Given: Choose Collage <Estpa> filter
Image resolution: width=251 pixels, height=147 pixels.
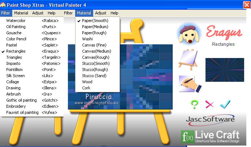Looking at the screenshot, I should click(x=32, y=82).
